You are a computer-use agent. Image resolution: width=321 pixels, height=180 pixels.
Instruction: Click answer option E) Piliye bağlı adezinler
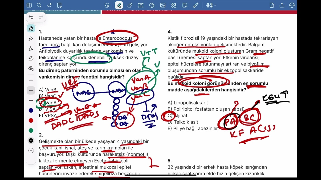pyautogui.click(x=193, y=129)
